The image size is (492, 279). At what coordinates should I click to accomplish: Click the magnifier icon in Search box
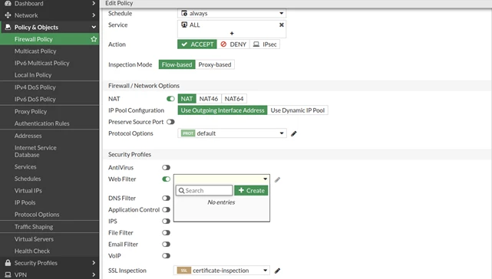(x=181, y=190)
